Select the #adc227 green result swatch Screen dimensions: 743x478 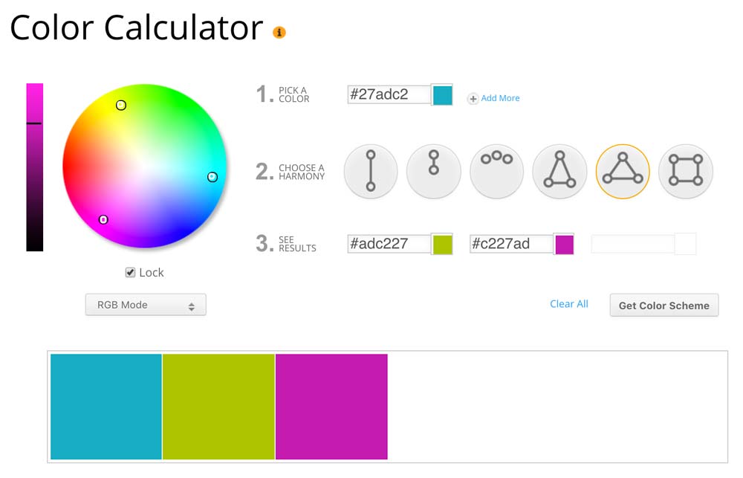click(x=444, y=243)
